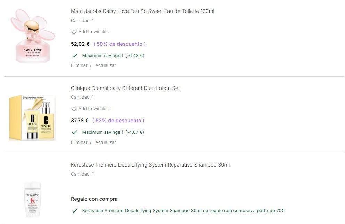
Task: Open the Marc Jacobs Daisy Love product image
Action: (33, 37)
